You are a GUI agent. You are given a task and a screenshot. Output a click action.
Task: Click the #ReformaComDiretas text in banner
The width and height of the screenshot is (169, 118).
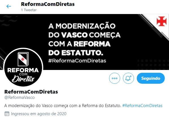coord(77,61)
